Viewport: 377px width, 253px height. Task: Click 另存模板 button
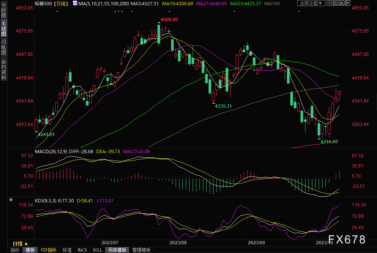(117, 250)
